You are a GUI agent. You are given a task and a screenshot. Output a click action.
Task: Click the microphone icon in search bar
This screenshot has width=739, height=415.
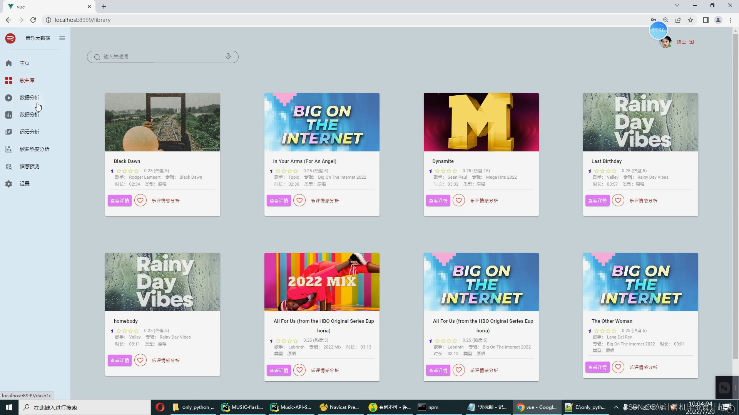[228, 56]
